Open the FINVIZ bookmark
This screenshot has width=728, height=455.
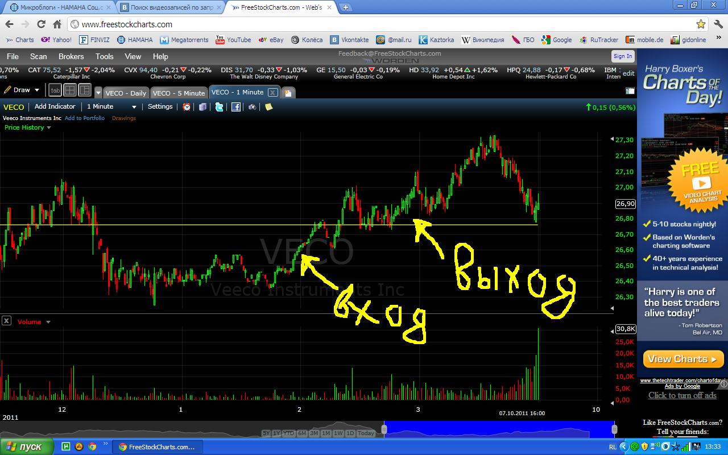[x=95, y=40]
